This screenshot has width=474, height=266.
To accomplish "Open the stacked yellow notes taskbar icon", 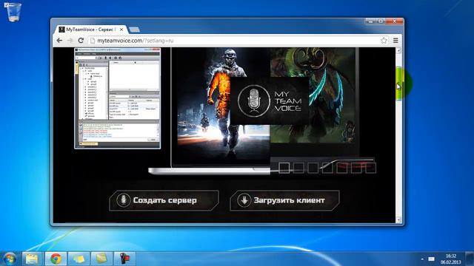I will 79,259.
